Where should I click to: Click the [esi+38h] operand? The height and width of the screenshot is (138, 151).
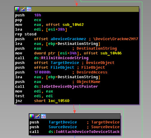click(56, 30)
